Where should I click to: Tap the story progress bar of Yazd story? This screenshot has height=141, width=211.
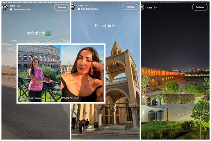coord(36,2)
